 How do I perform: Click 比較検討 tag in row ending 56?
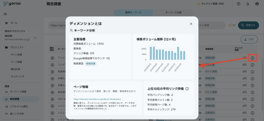[x=210, y=113]
